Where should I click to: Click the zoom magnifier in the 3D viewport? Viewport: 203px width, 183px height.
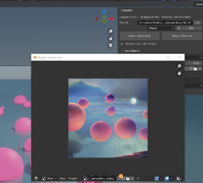click(x=111, y=31)
